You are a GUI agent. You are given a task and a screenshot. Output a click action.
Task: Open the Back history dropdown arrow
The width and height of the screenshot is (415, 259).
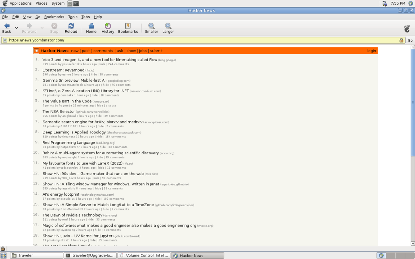17,28
